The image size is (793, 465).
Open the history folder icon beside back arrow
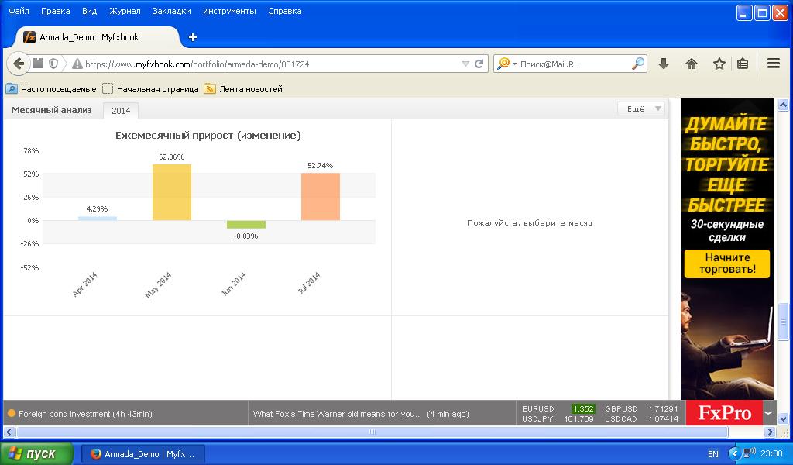(38, 64)
